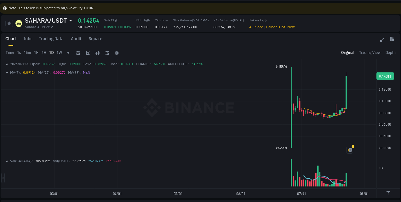Image resolution: width=401 pixels, height=202 pixels.
Task: Select the 1W timeframe
Action: pos(59,52)
